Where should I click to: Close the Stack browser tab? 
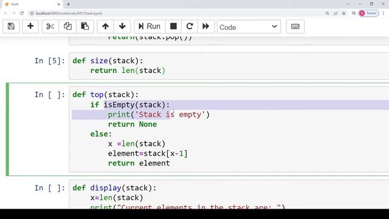coord(58,4)
